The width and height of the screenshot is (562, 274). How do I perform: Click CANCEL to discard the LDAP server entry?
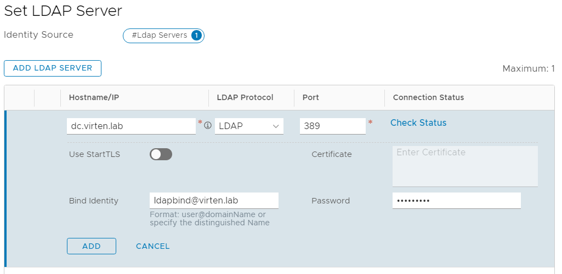[152, 246]
